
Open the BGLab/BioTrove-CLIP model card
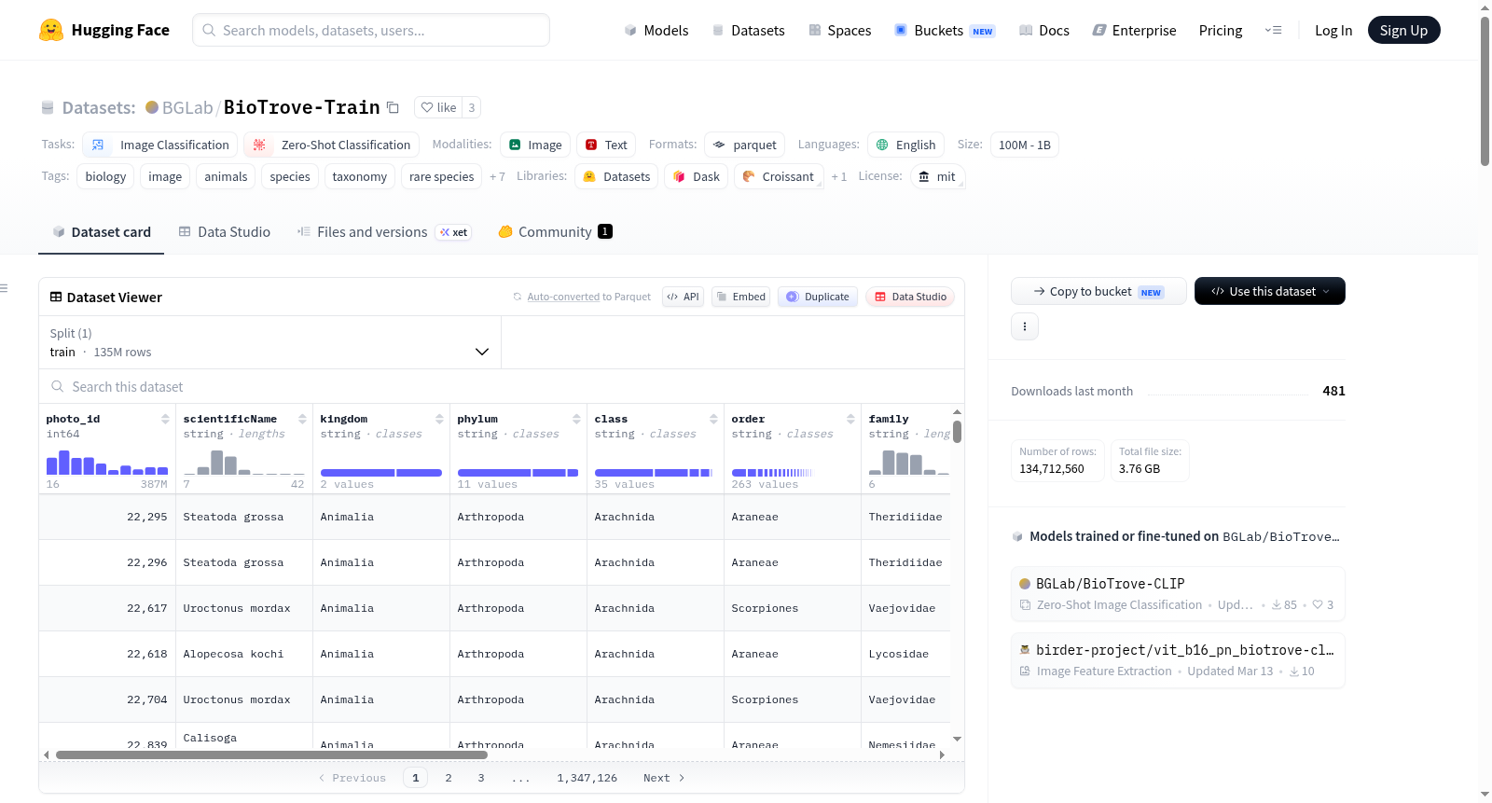pos(1178,594)
